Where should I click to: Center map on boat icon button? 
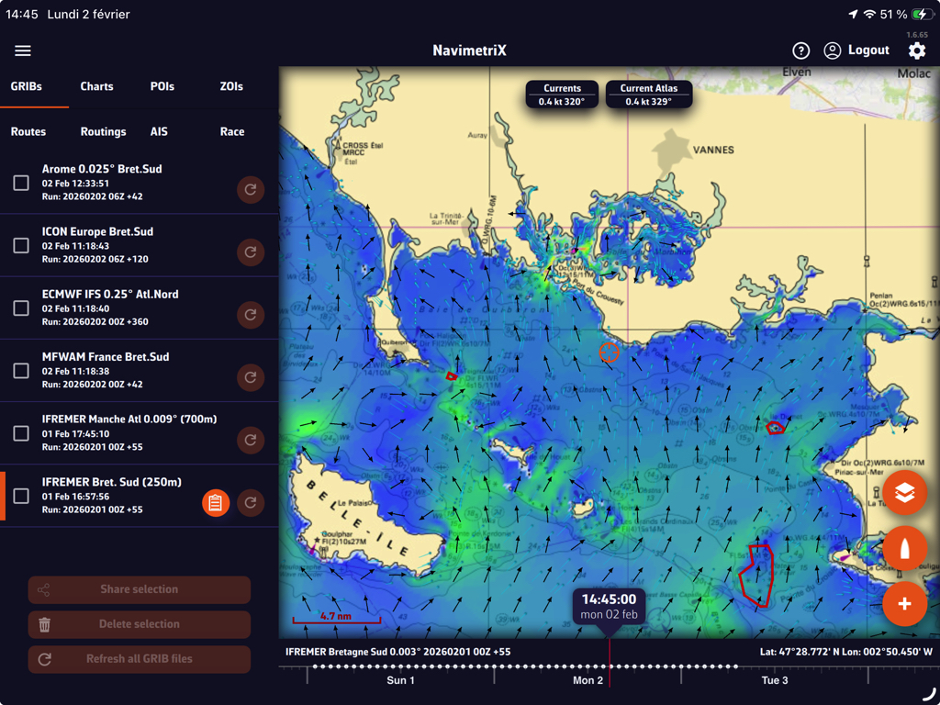[904, 549]
